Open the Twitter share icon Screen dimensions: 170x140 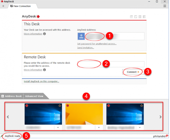pyautogui.click(x=135, y=17)
